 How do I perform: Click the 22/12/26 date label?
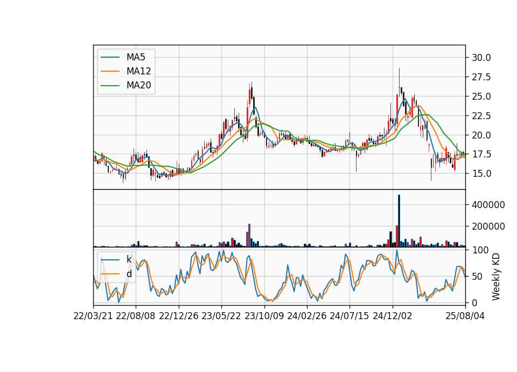click(179, 316)
